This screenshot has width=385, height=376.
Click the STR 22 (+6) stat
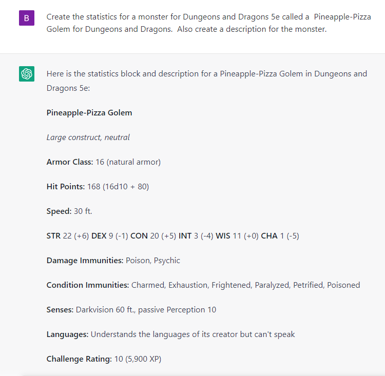point(68,236)
